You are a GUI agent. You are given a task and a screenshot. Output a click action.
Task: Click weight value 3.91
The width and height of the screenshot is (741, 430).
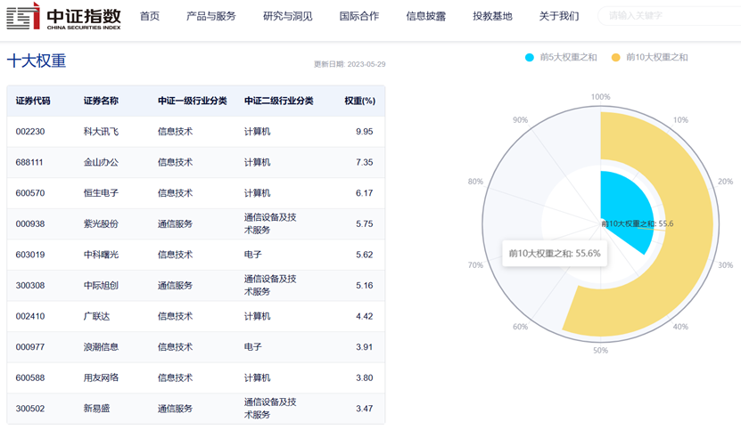pos(365,347)
